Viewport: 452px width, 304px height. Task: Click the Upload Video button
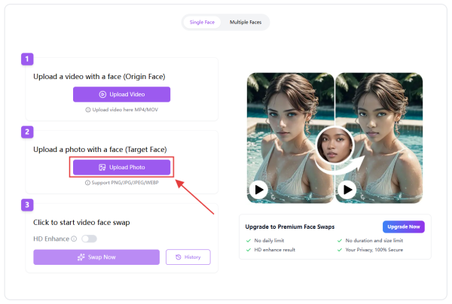pyautogui.click(x=121, y=94)
